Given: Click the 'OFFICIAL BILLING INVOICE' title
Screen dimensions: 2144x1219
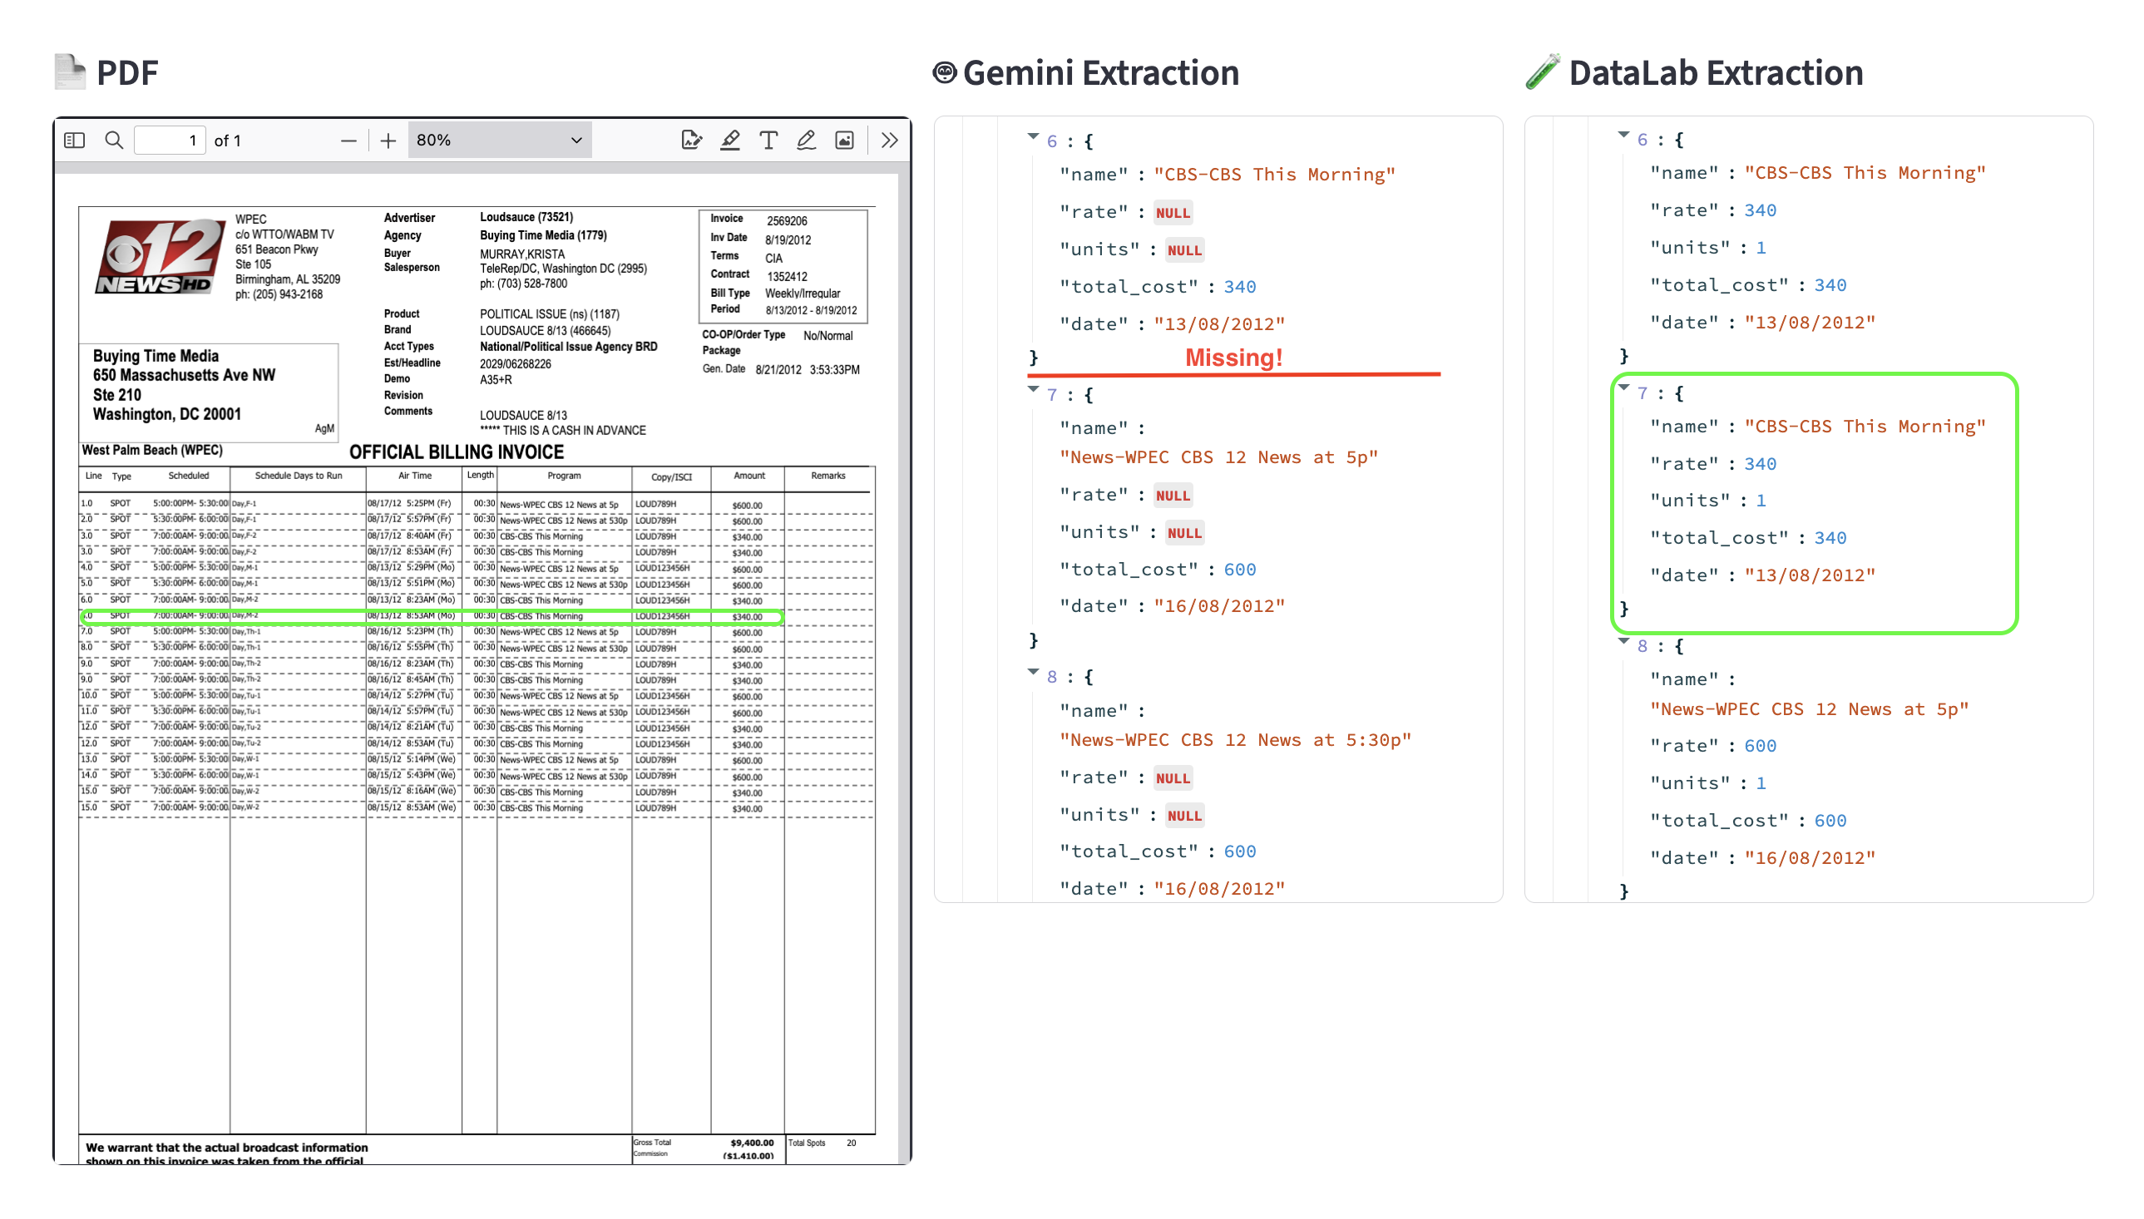Looking at the screenshot, I should [457, 452].
